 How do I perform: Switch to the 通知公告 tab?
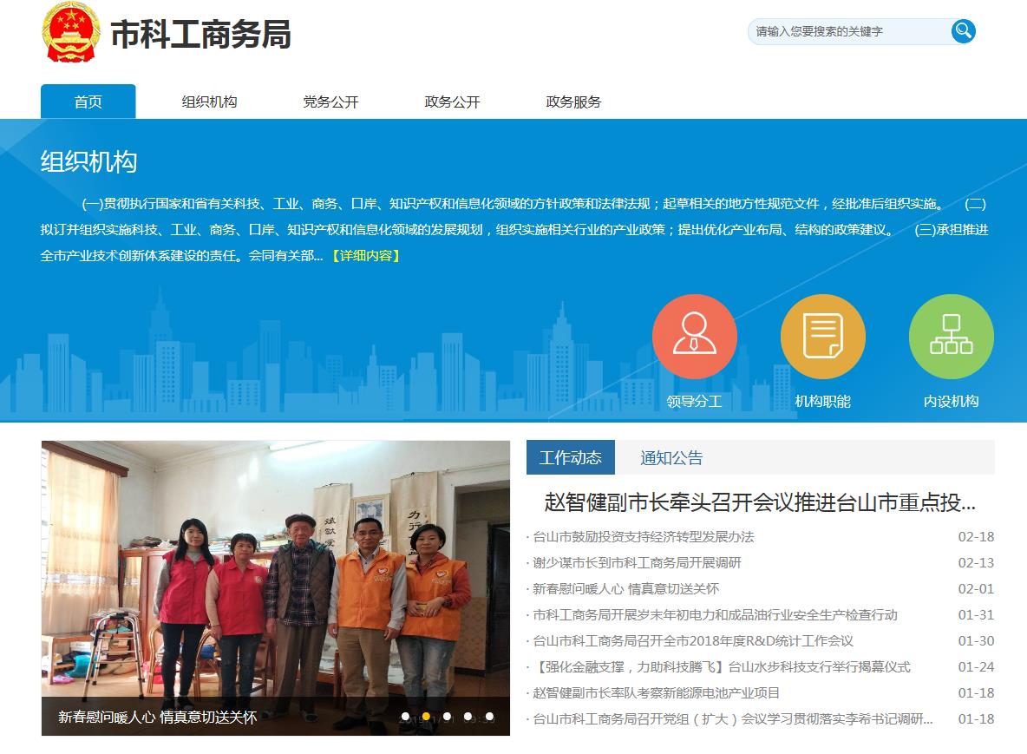671,458
